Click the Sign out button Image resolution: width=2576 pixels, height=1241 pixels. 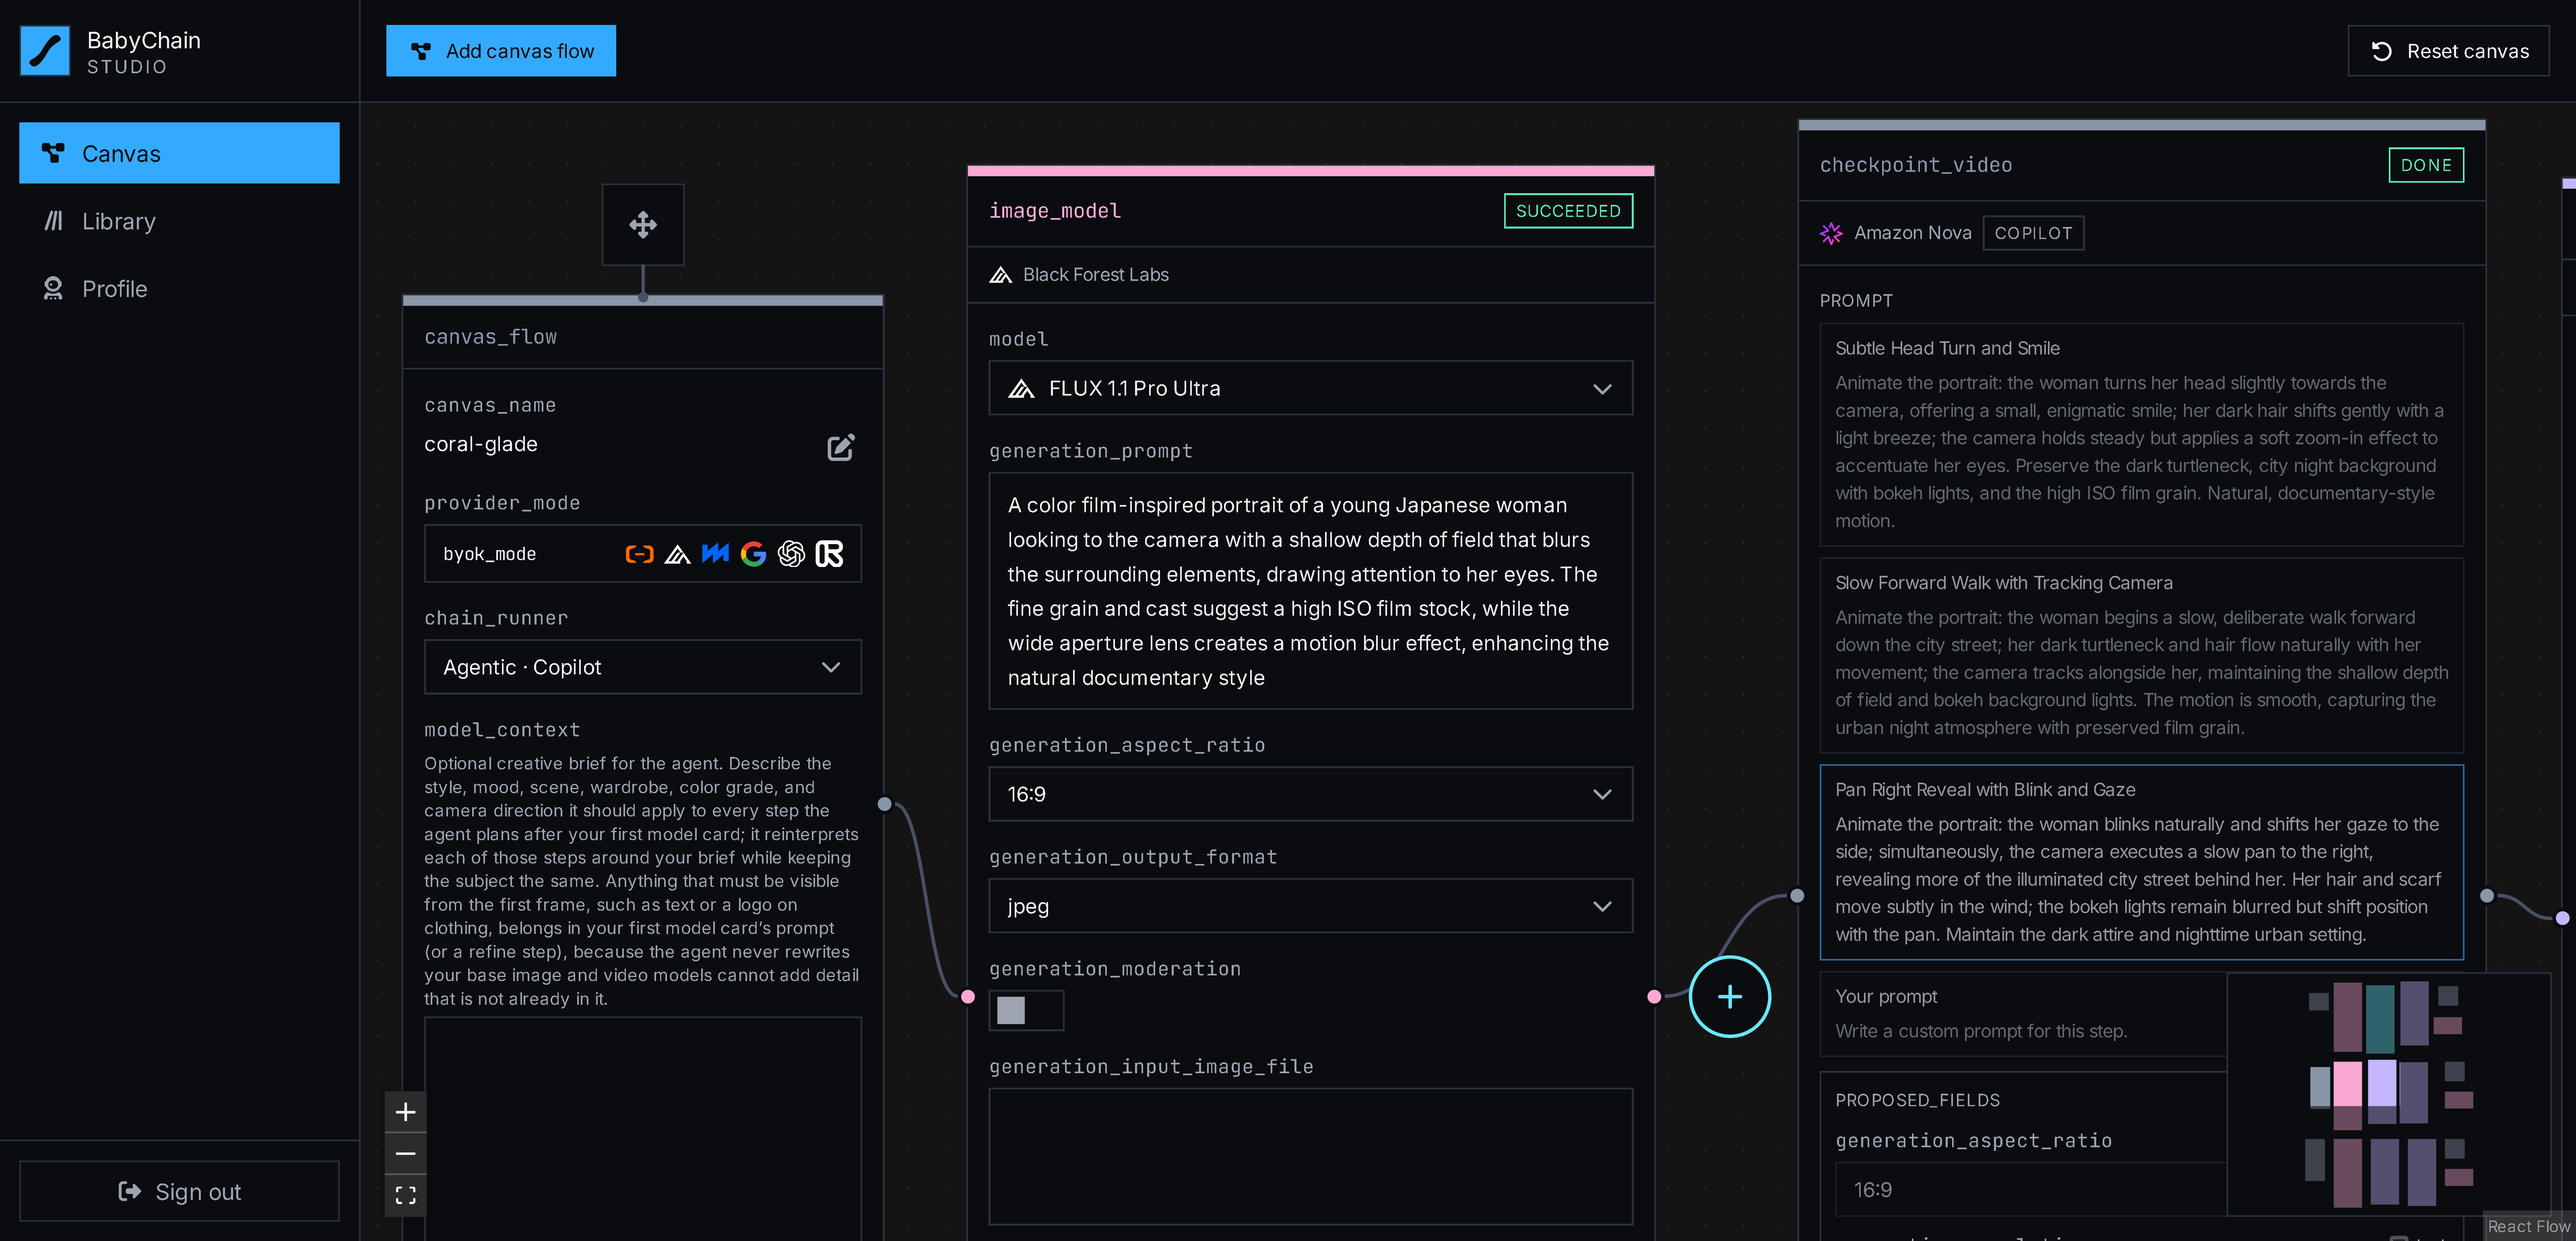click(x=179, y=1191)
